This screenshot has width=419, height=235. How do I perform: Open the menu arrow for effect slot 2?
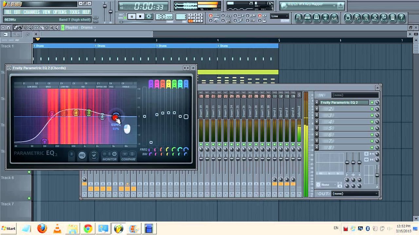(x=317, y=109)
